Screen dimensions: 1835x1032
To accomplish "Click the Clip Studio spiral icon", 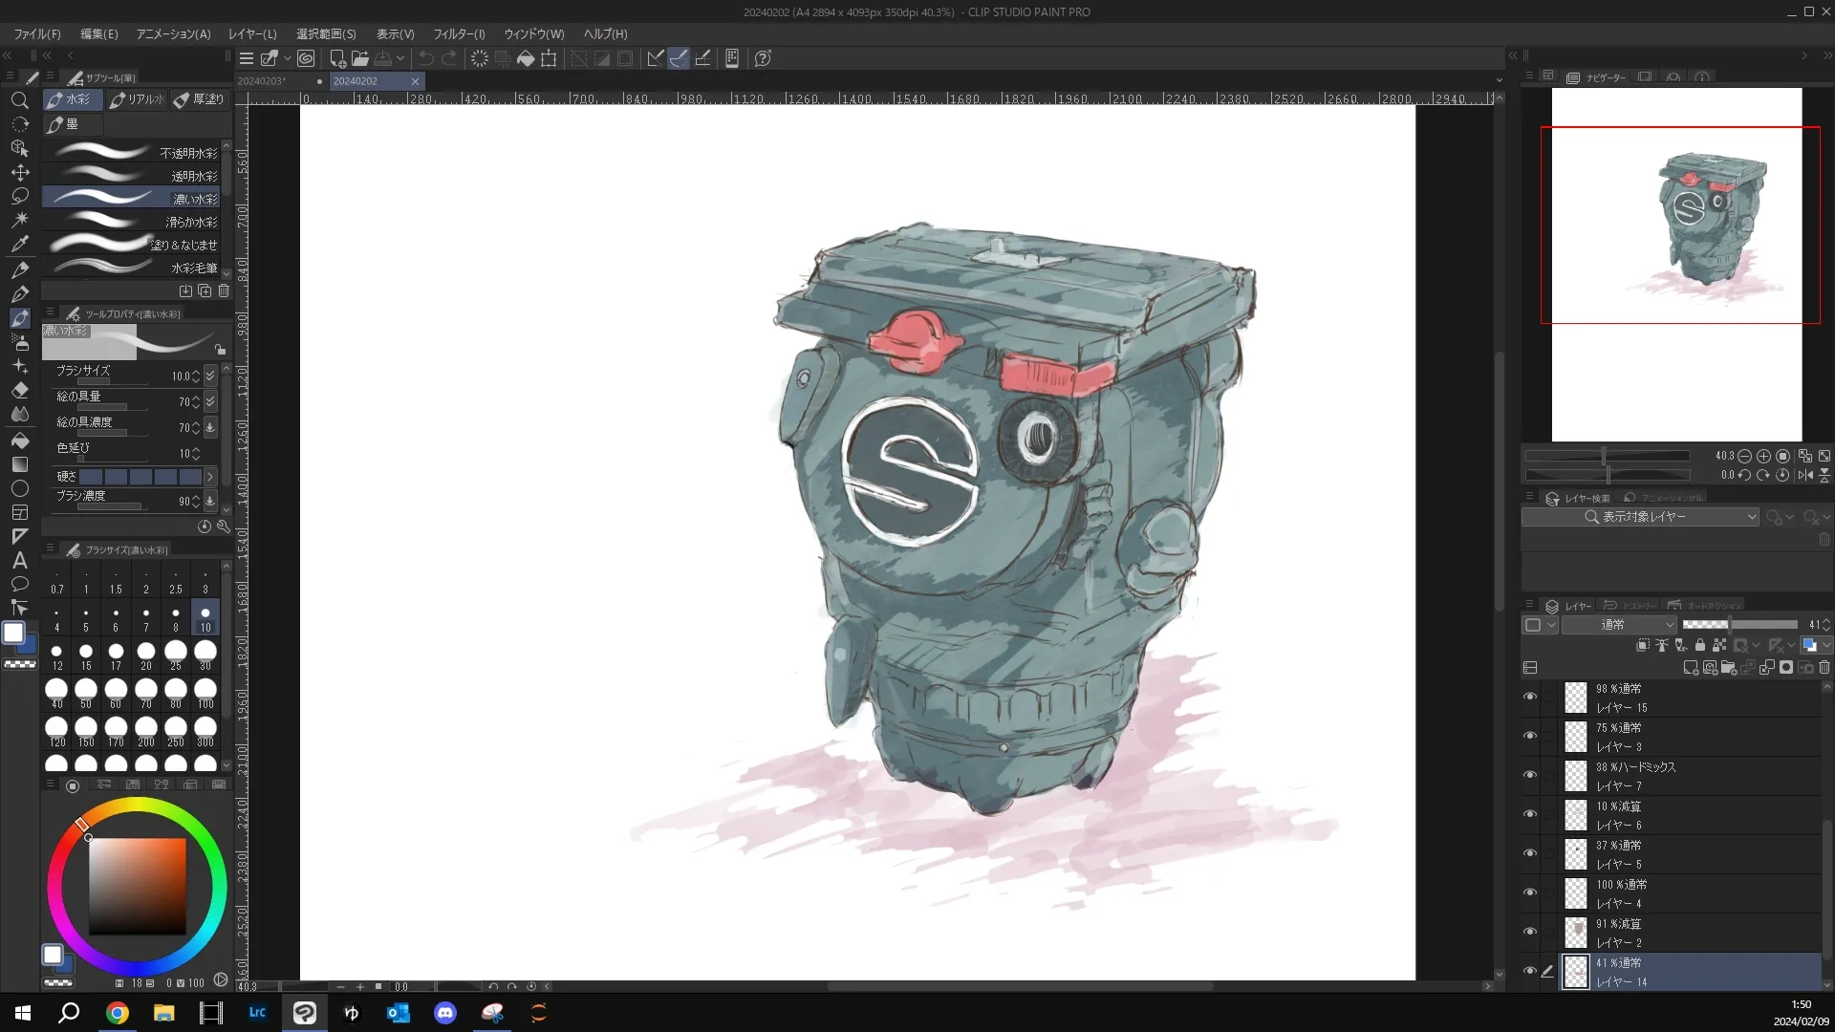I will click(x=306, y=58).
